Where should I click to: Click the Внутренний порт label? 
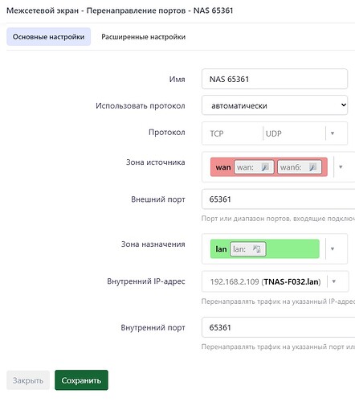[153, 327]
